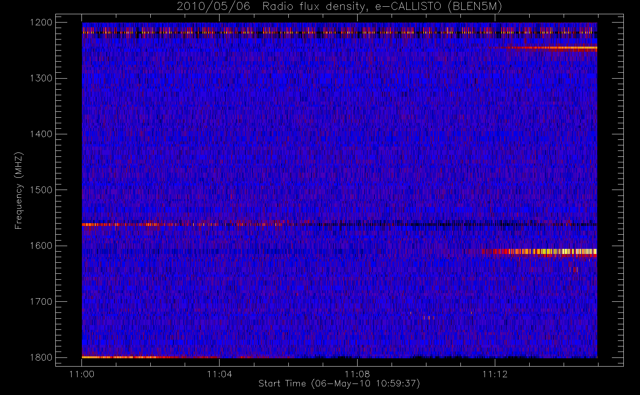
Task: Click the 11:04 time tick label
Action: click(220, 374)
